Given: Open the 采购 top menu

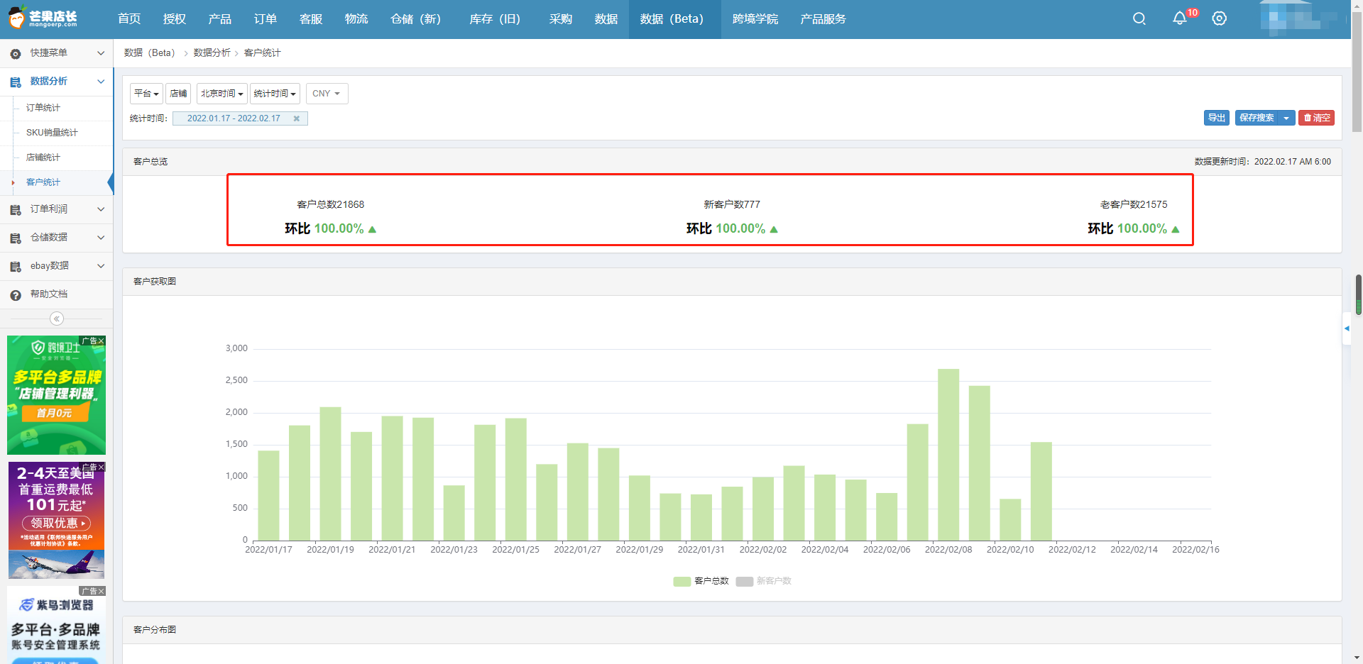Looking at the screenshot, I should 561,19.
